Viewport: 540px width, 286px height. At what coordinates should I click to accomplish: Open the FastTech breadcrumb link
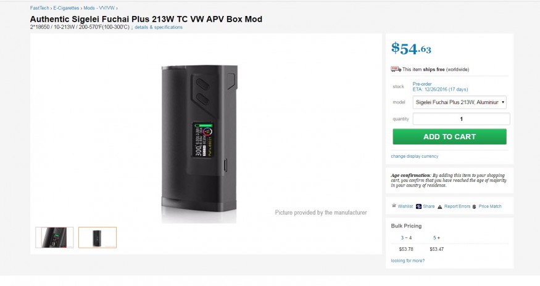(x=39, y=8)
